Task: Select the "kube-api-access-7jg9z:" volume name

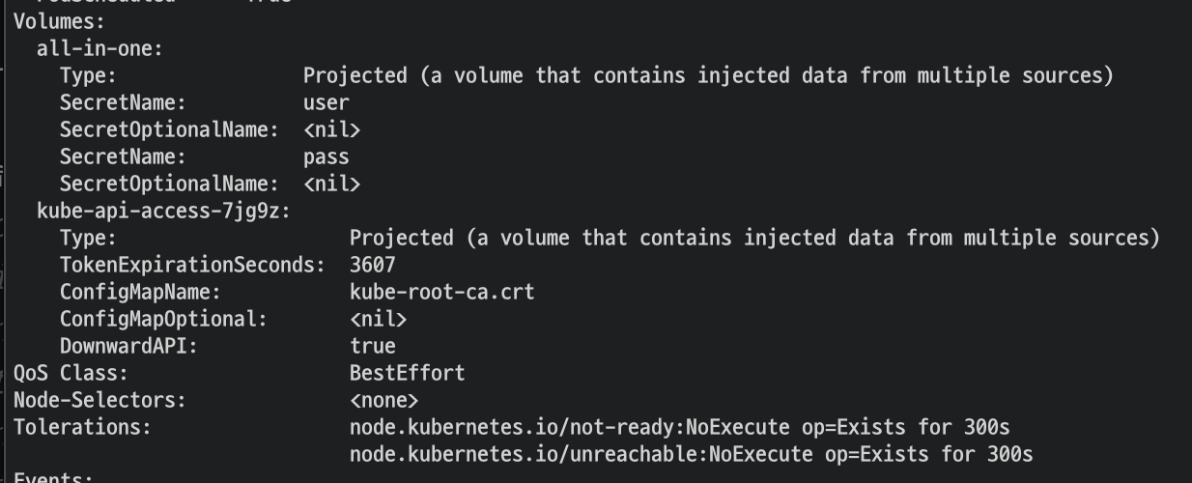Action: coord(163,211)
